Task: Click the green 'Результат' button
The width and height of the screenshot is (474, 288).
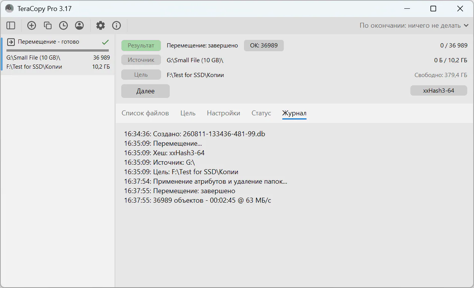Action: click(x=141, y=46)
